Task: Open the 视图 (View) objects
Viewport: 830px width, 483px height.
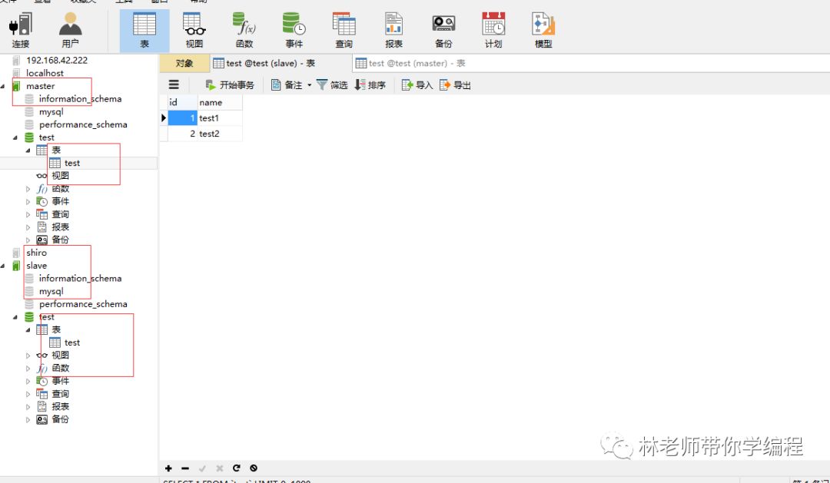Action: coord(194,31)
